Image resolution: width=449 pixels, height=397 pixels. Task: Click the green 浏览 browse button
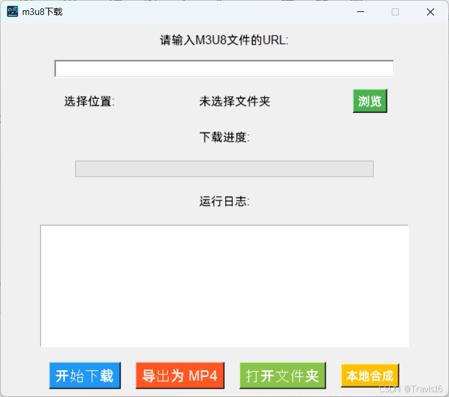(x=370, y=101)
